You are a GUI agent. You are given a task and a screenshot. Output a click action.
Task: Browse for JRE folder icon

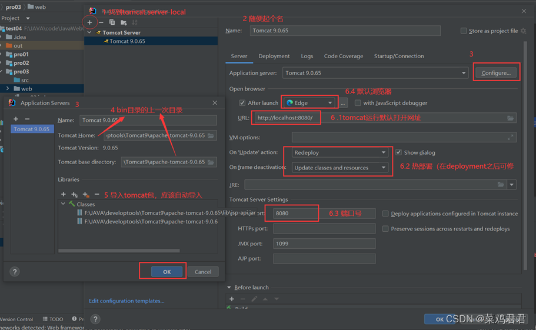(x=501, y=185)
